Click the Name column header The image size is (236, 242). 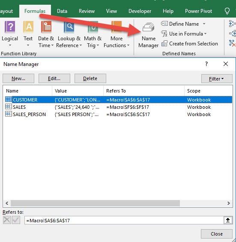click(28, 91)
